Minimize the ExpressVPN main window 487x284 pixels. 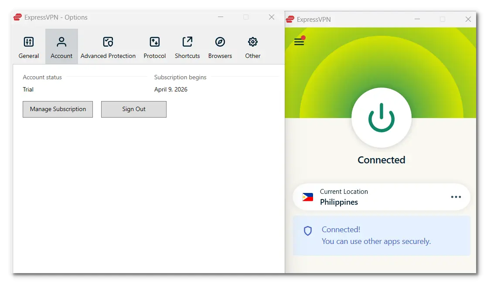click(417, 19)
